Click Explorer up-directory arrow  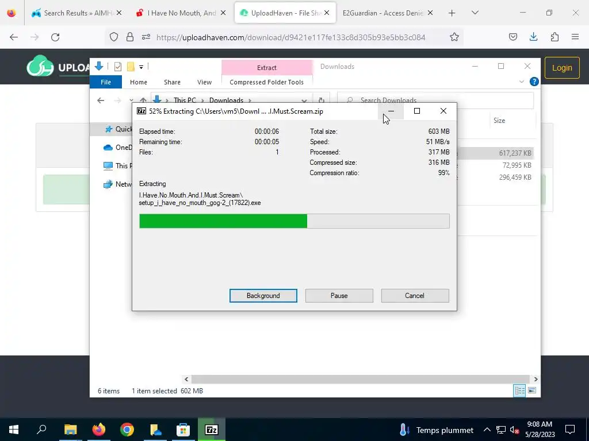point(143,100)
